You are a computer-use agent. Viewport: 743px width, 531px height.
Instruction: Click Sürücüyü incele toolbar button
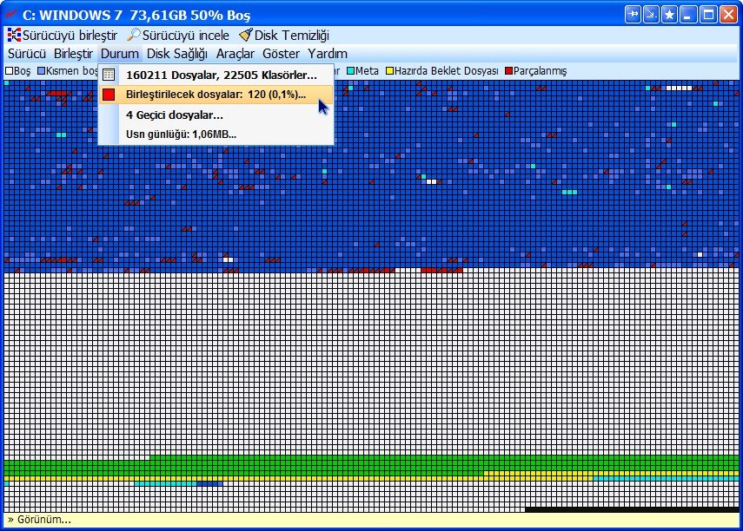pos(178,35)
